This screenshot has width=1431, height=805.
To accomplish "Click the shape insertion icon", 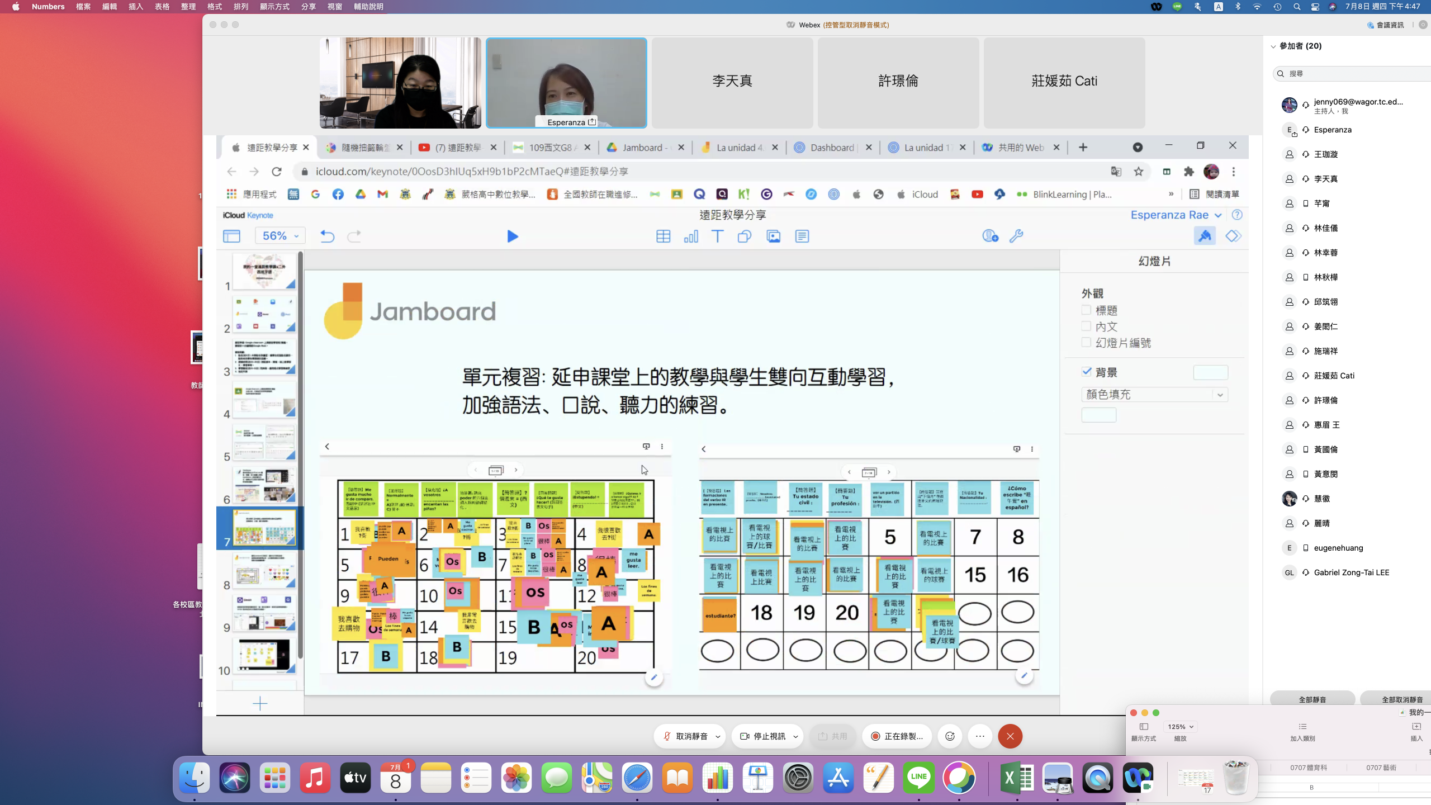I will pyautogui.click(x=744, y=236).
